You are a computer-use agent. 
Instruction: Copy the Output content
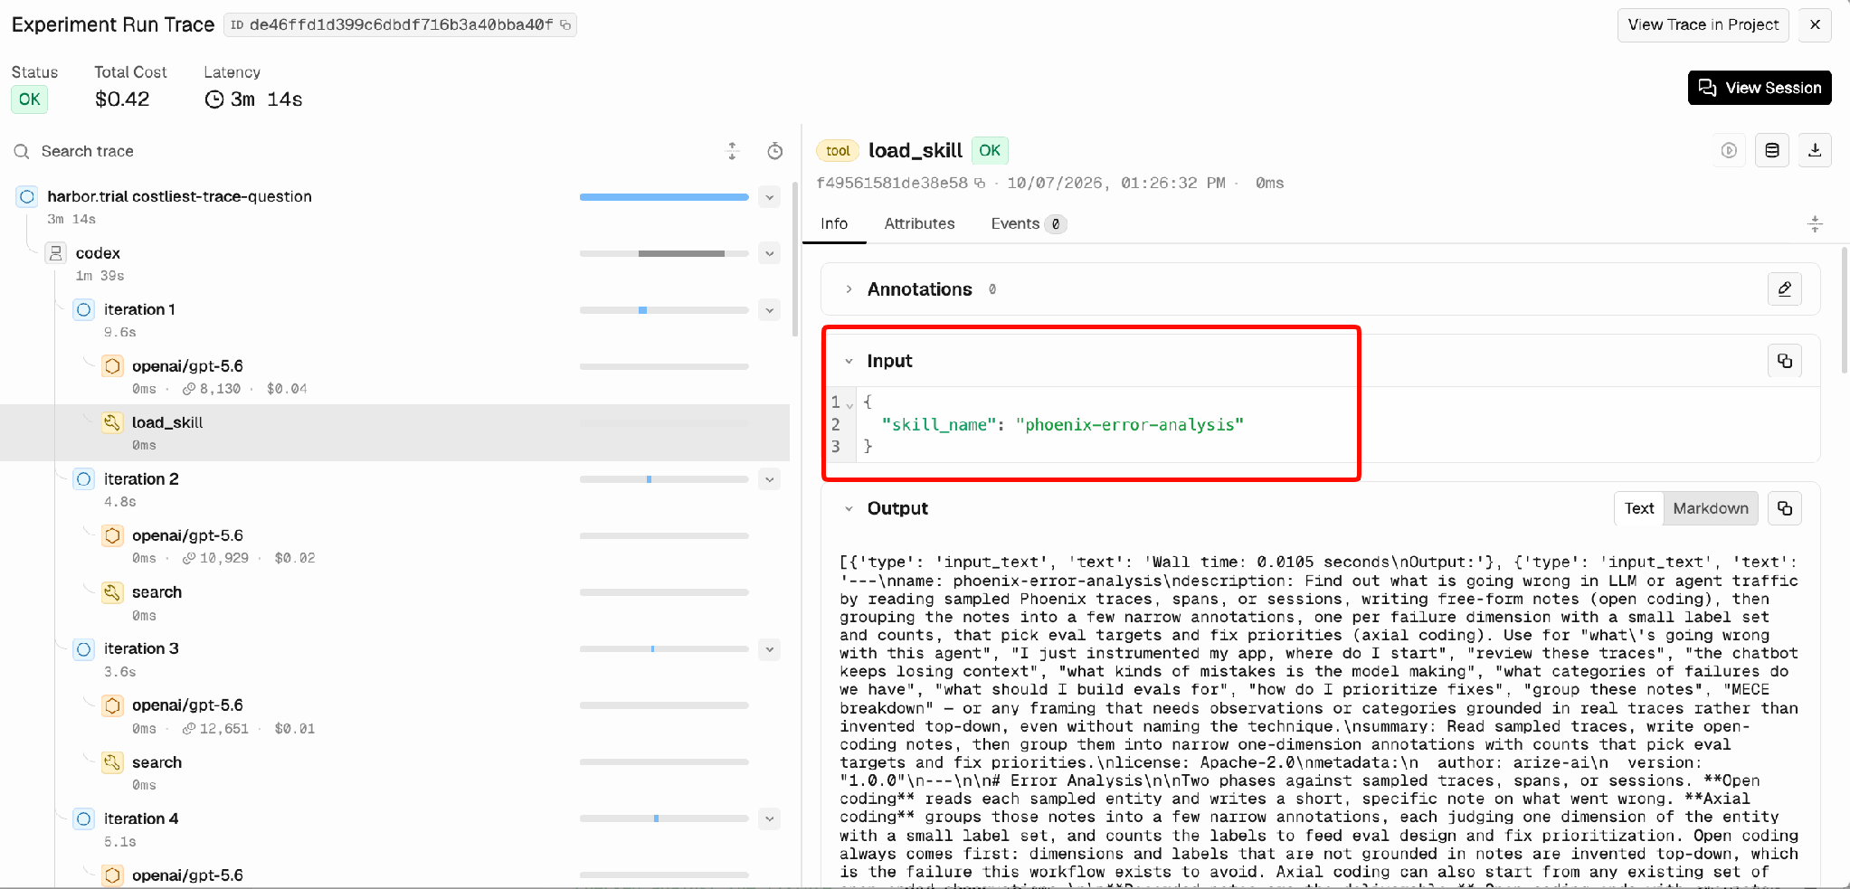pos(1785,508)
